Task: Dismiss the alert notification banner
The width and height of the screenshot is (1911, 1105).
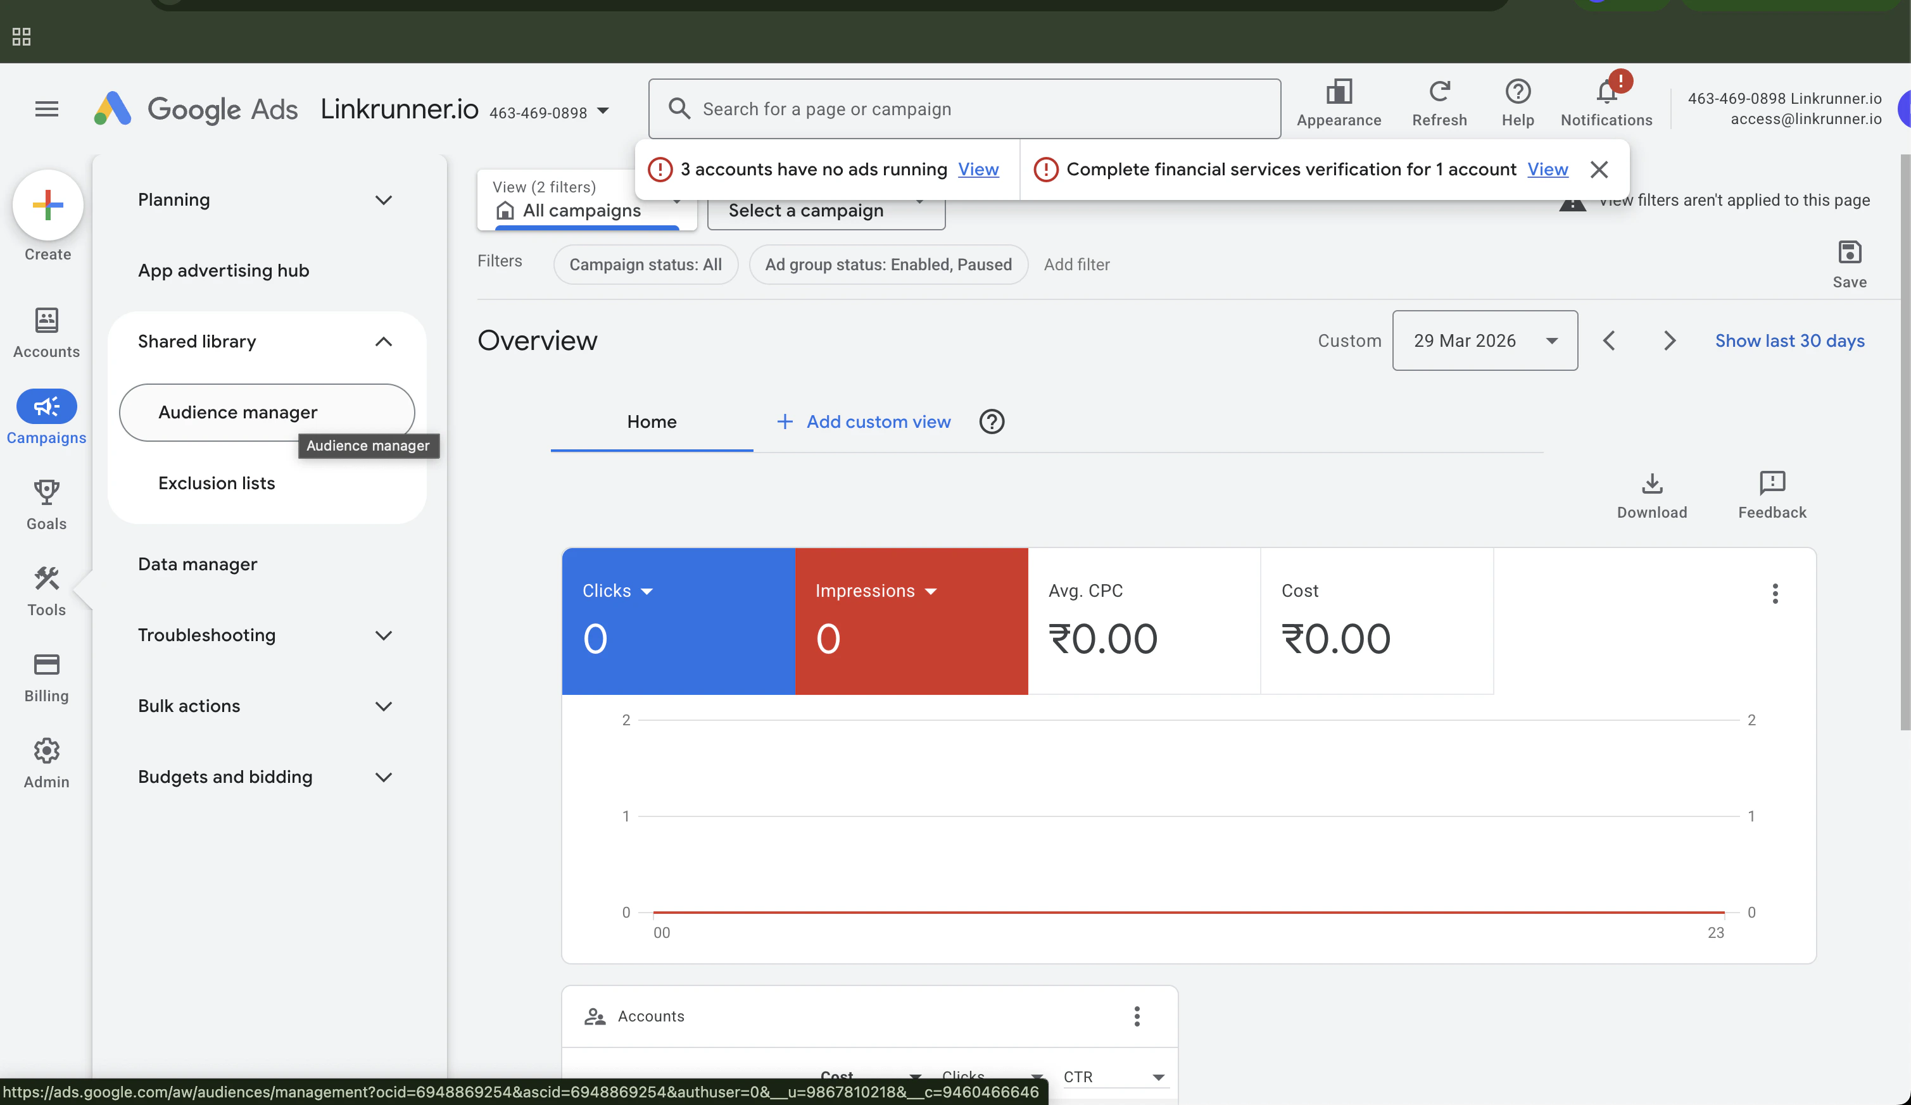Action: tap(1599, 169)
